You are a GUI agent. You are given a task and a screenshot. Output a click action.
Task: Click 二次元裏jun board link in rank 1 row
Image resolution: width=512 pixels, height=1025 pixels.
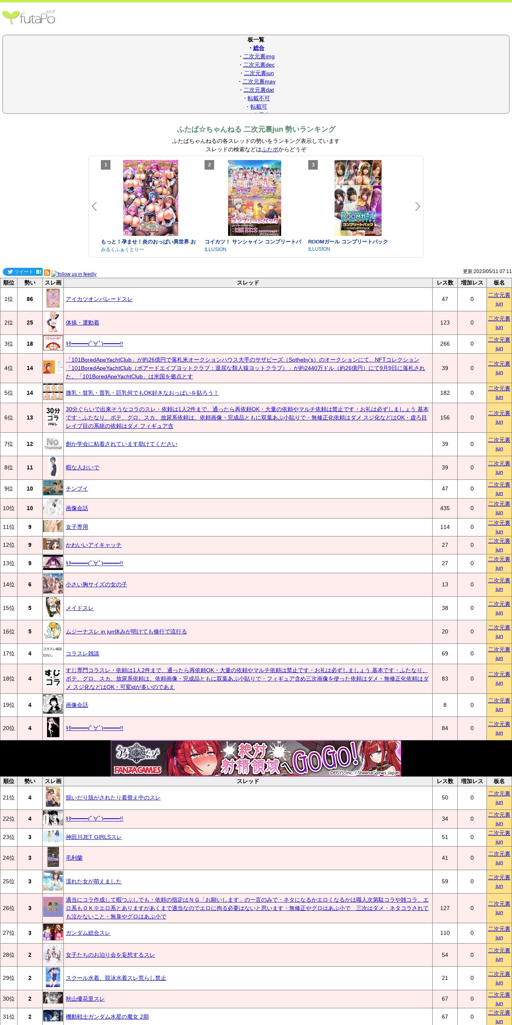pyautogui.click(x=499, y=299)
